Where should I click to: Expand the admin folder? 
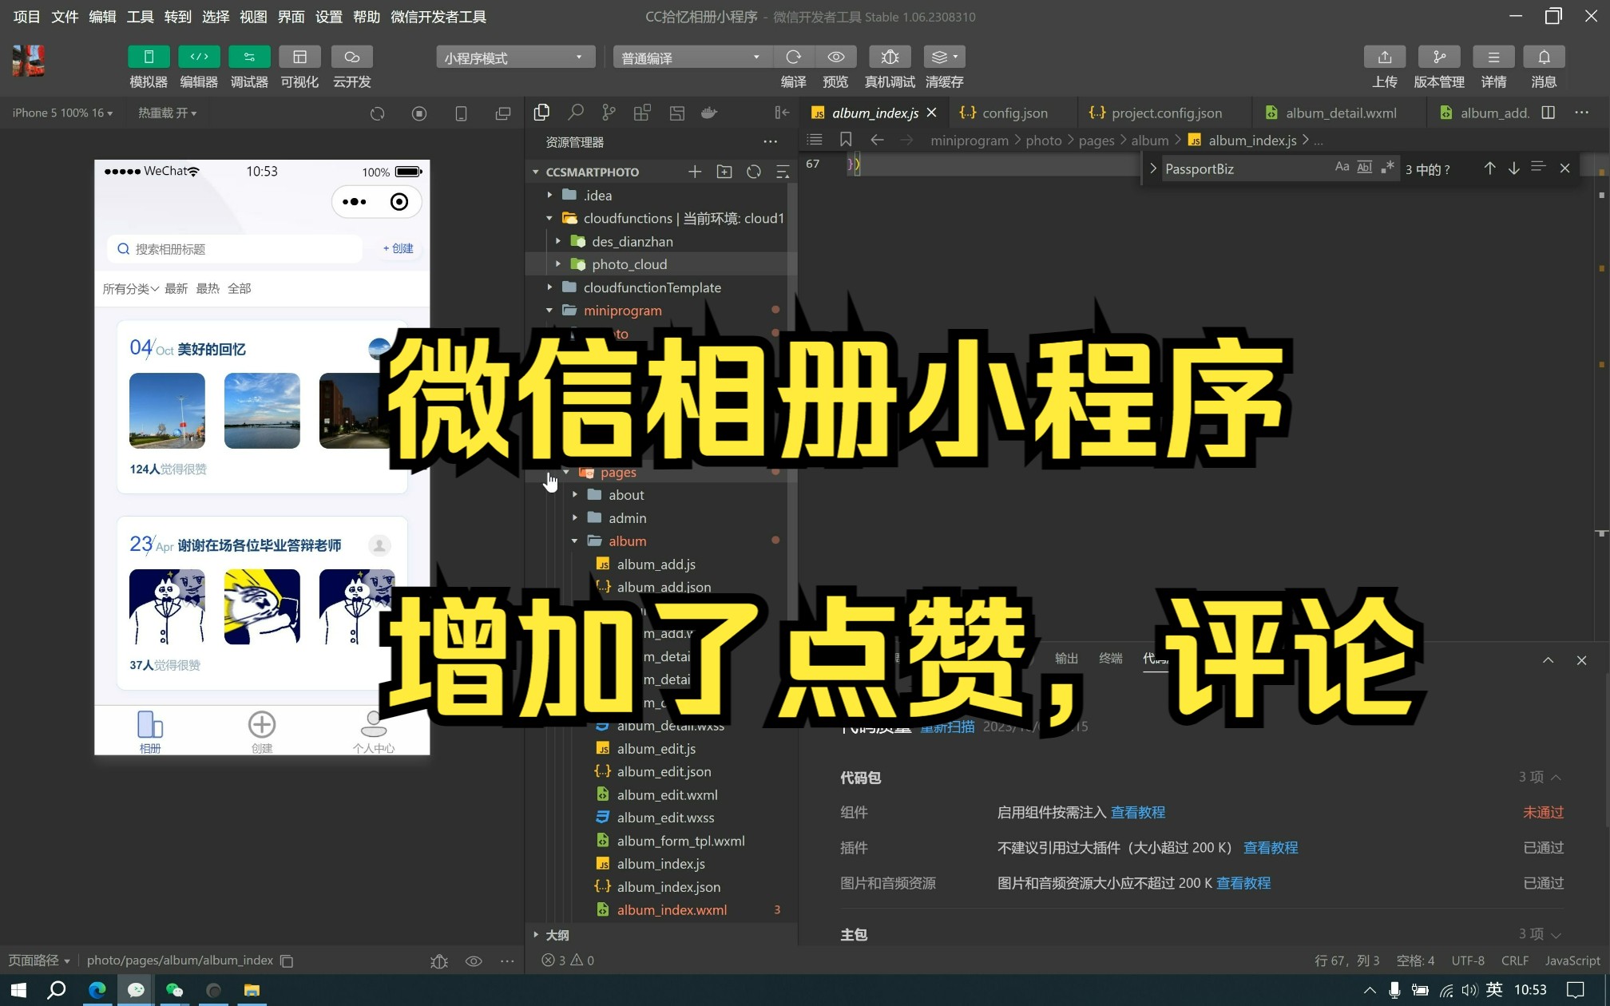pos(575,517)
